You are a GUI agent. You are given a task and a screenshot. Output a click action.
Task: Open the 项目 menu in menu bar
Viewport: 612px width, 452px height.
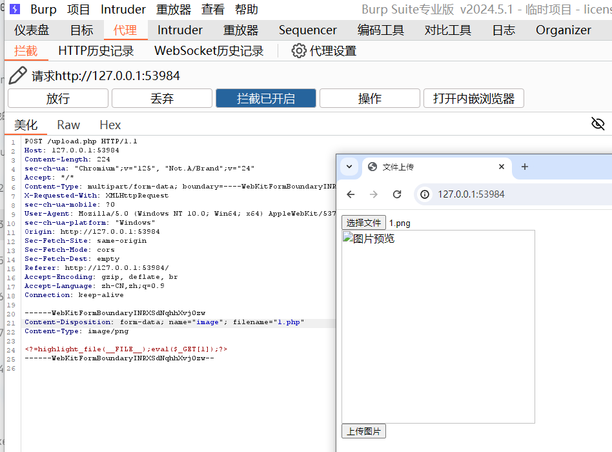79,10
